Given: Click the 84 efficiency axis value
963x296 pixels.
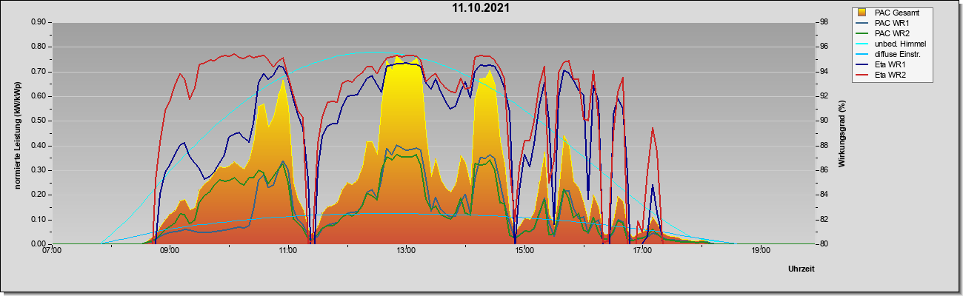Looking at the screenshot, I should point(823,195).
